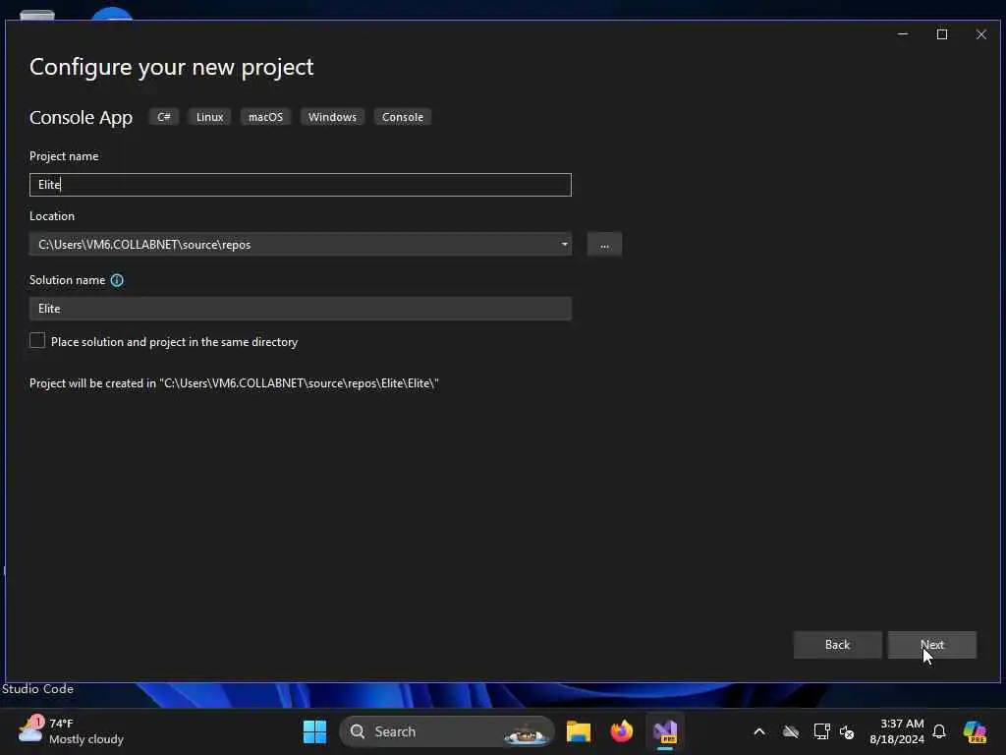Open the clock showing 3:37 AM
Viewport: 1006px width, 755px height.
pos(897,731)
